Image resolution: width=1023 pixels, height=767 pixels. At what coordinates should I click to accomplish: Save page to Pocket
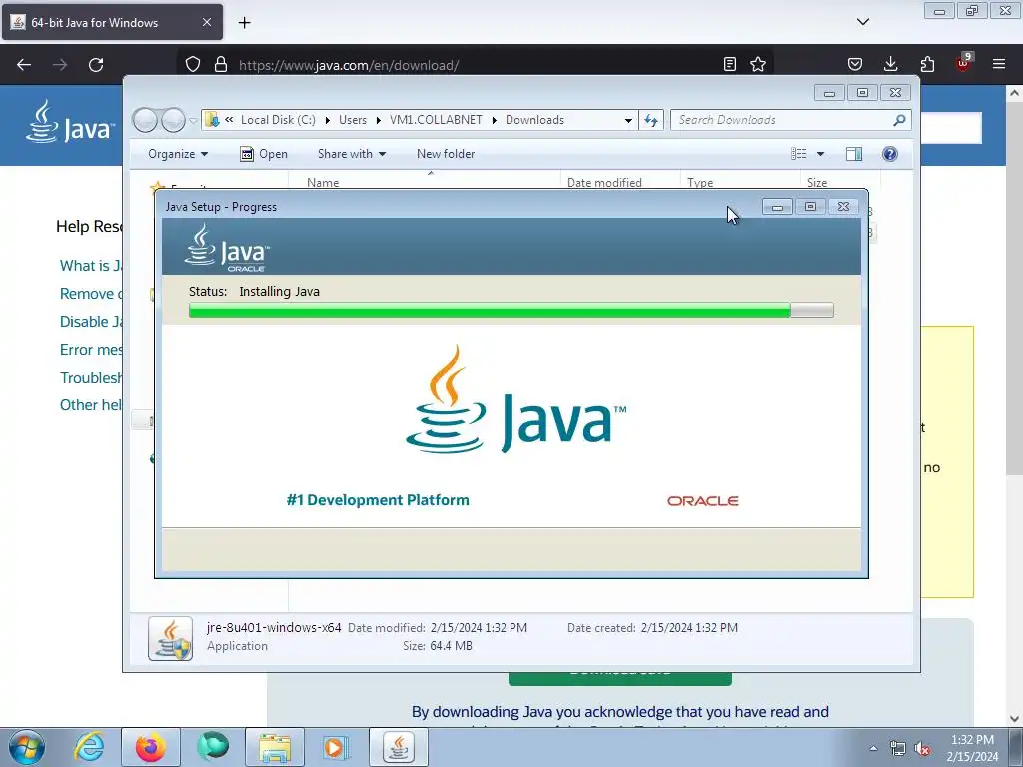[855, 64]
